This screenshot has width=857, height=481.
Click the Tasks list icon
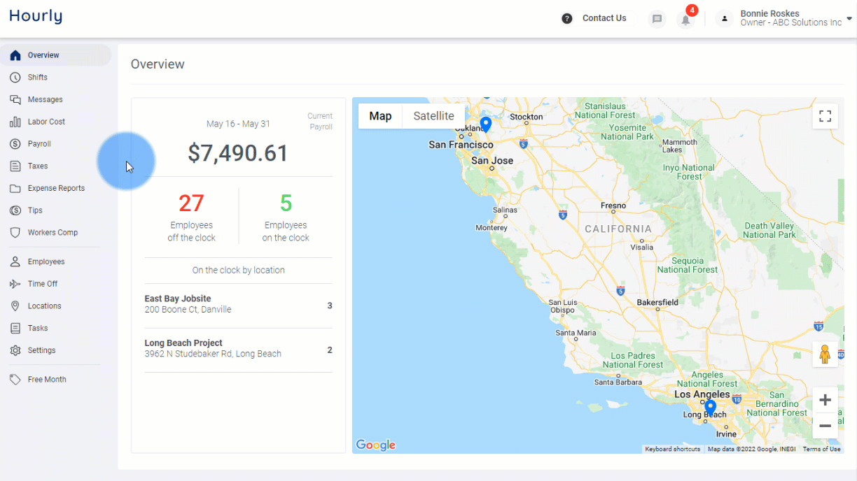15,328
